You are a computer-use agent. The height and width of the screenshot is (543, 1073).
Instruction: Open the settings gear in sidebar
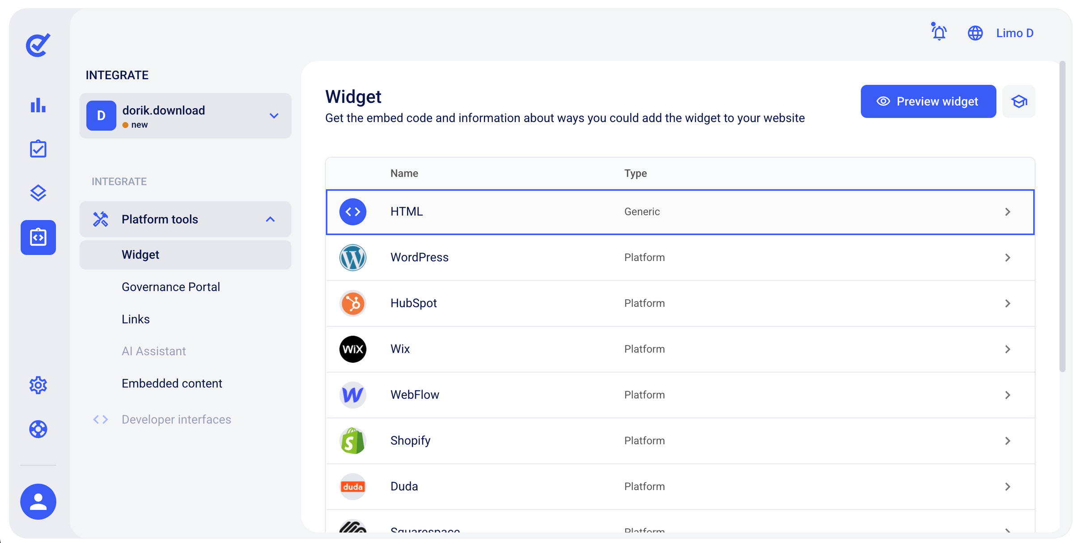[x=38, y=385]
